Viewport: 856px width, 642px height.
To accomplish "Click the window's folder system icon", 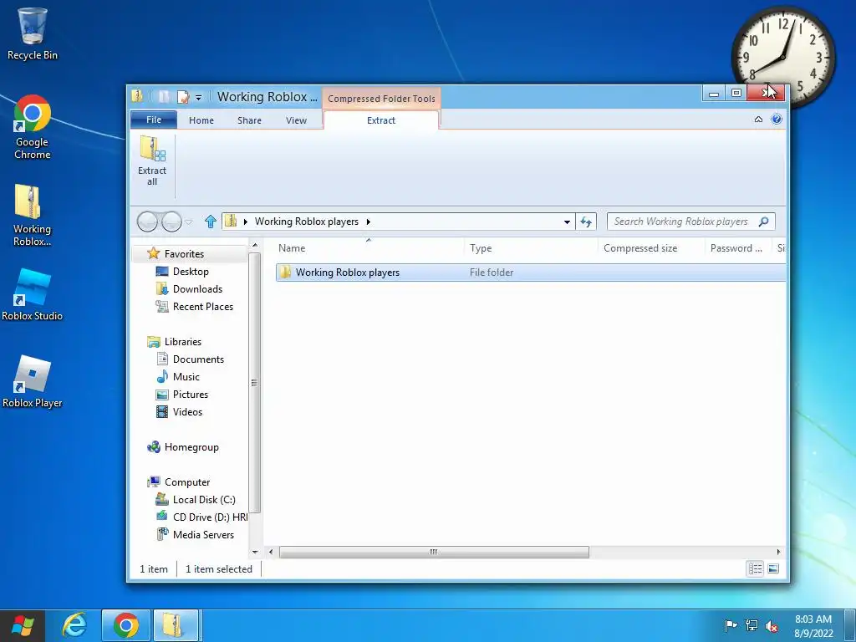I will pyautogui.click(x=137, y=97).
